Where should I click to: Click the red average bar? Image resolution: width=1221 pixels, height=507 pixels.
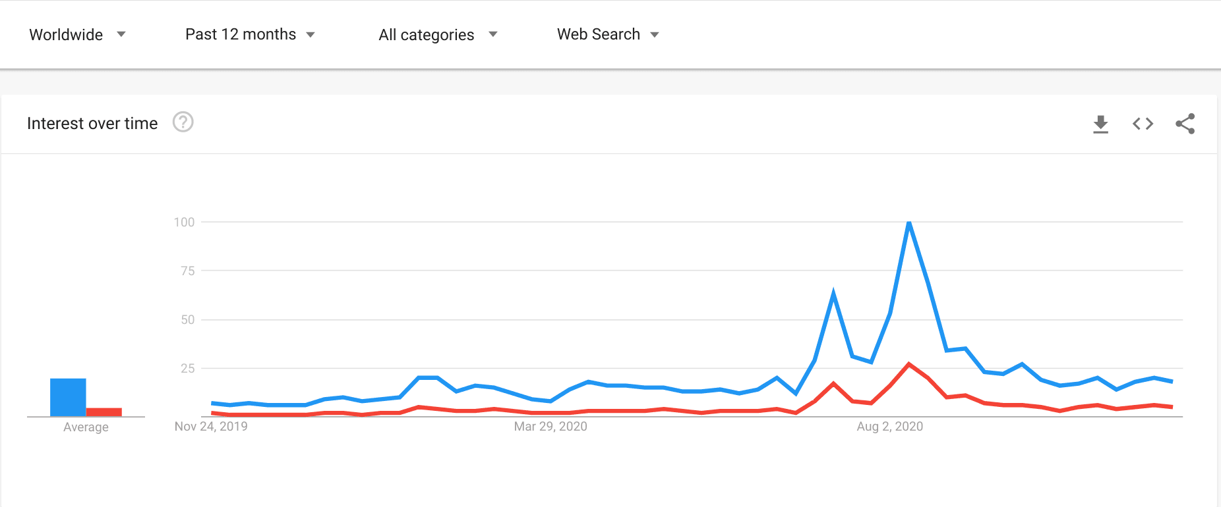click(x=104, y=412)
